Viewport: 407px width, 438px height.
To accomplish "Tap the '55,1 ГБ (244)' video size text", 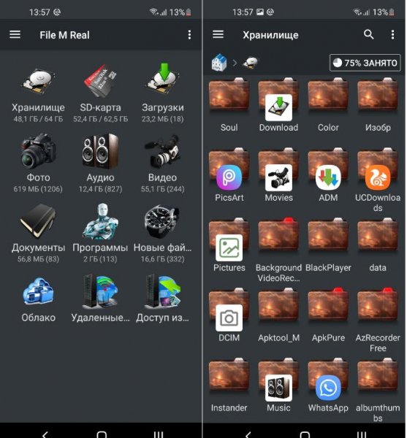I will click(x=162, y=189).
